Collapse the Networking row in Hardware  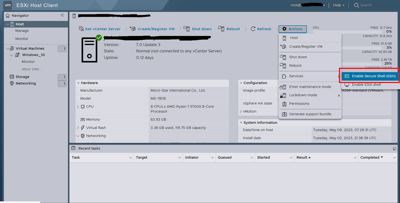78,136
